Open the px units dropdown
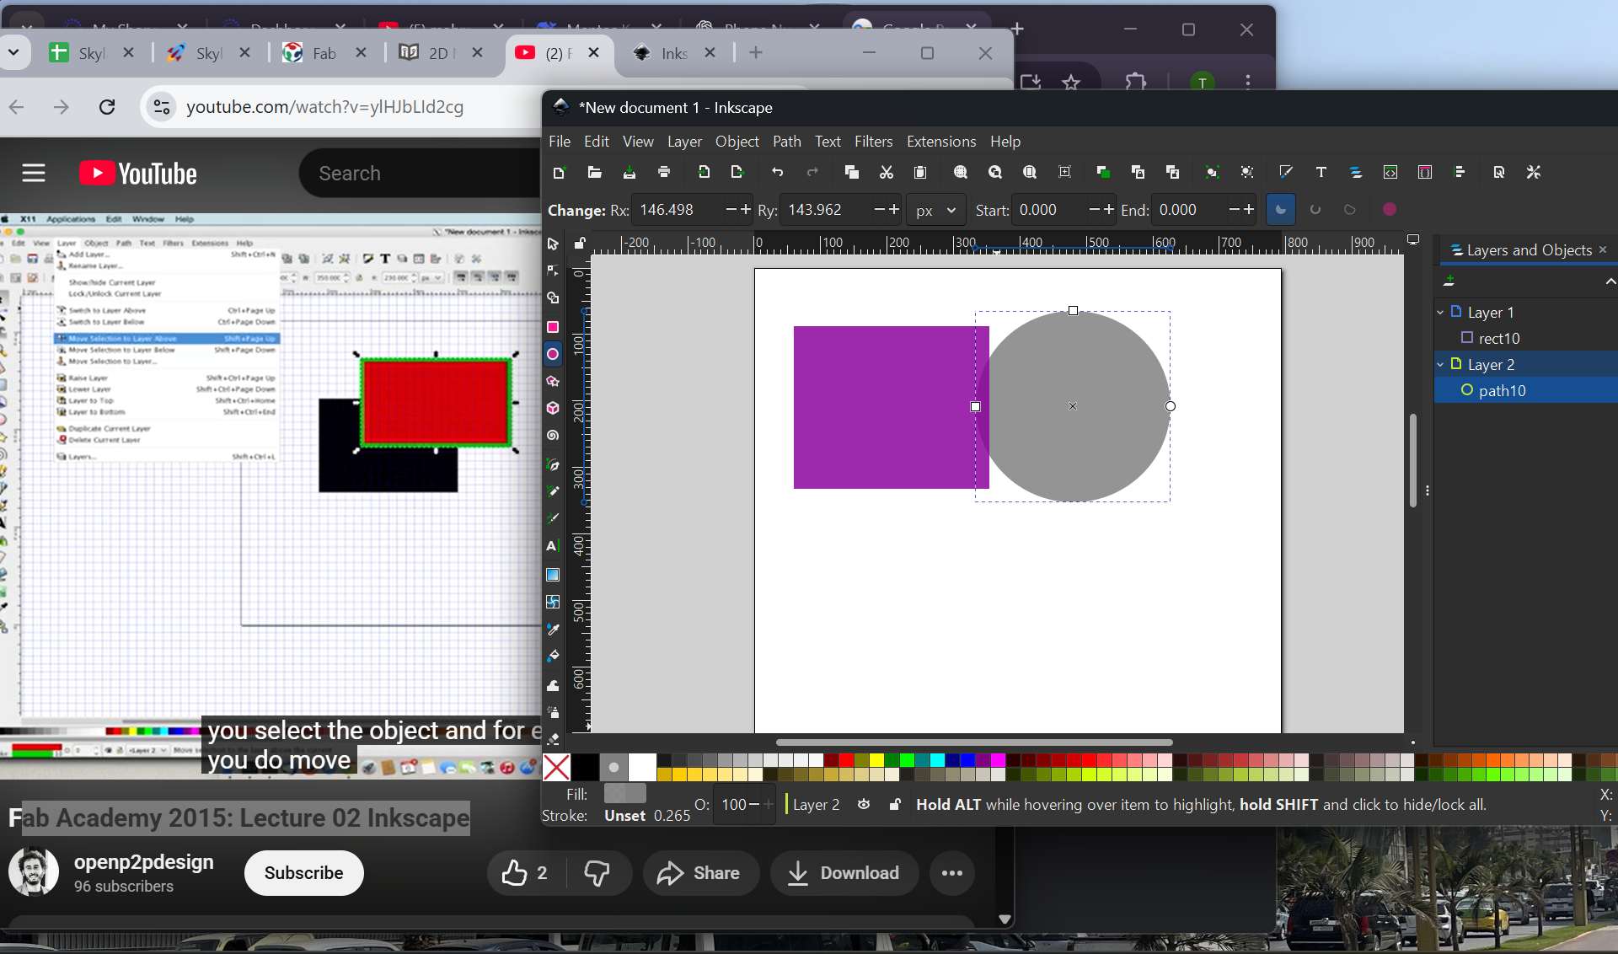This screenshot has width=1618, height=954. click(935, 211)
